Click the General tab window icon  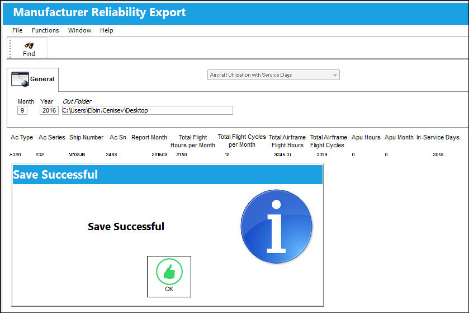click(x=20, y=79)
